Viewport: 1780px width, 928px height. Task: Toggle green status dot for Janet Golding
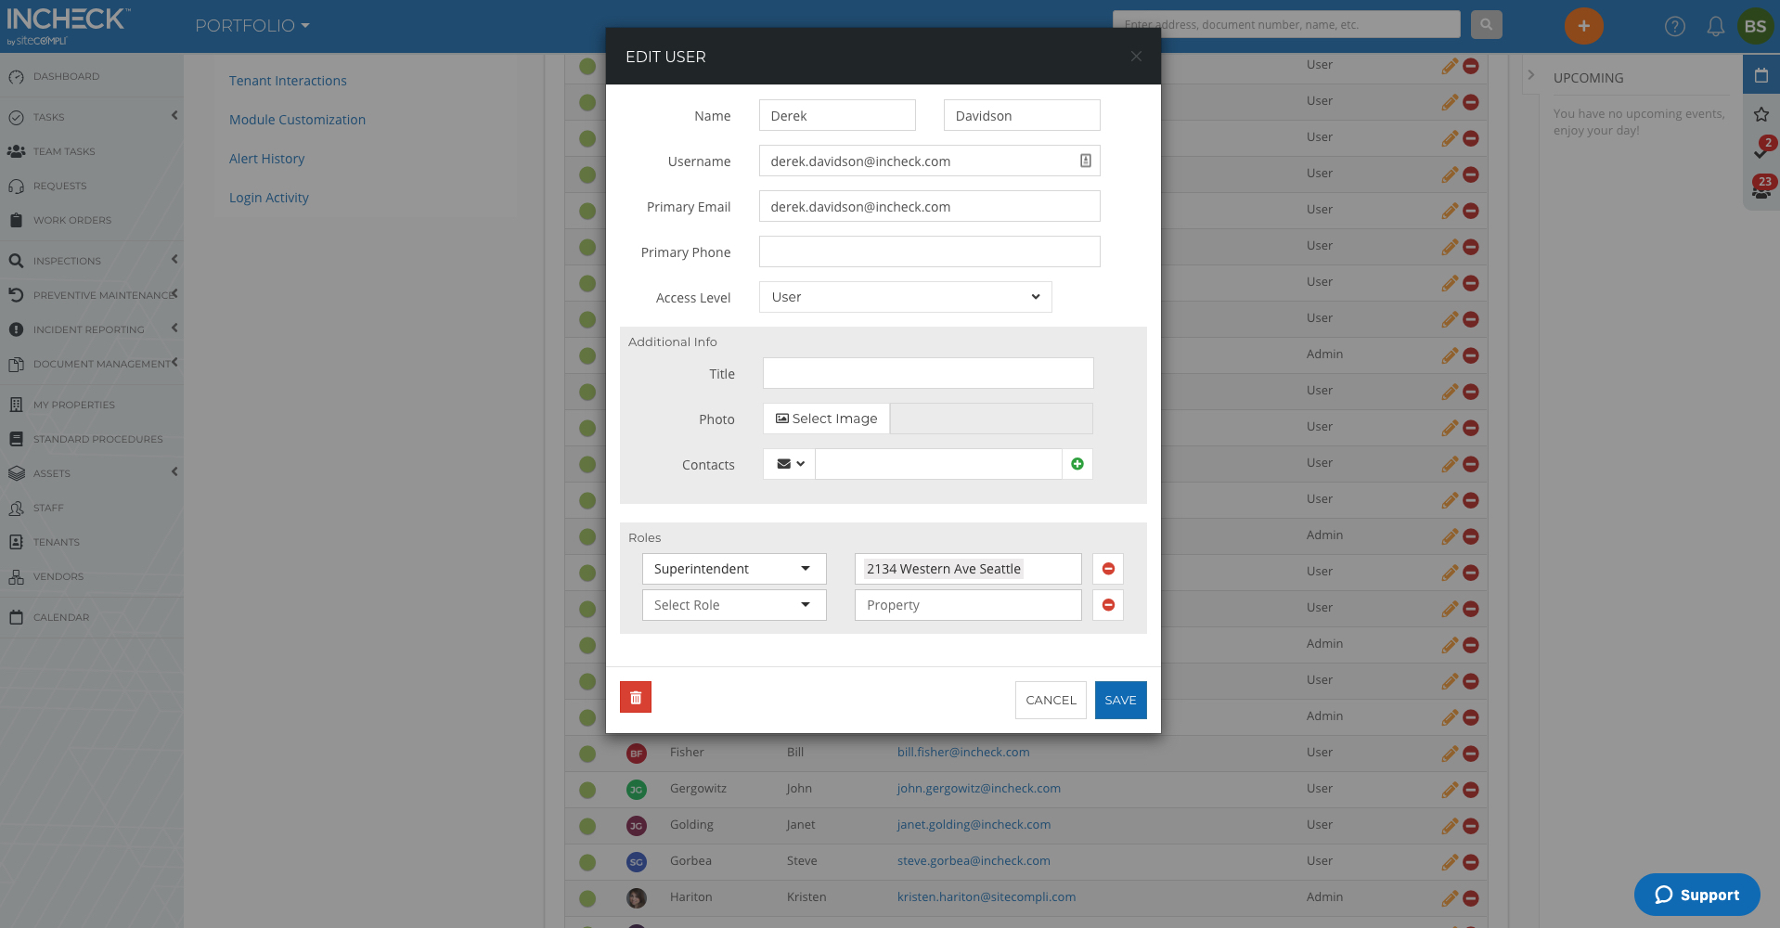(x=587, y=826)
